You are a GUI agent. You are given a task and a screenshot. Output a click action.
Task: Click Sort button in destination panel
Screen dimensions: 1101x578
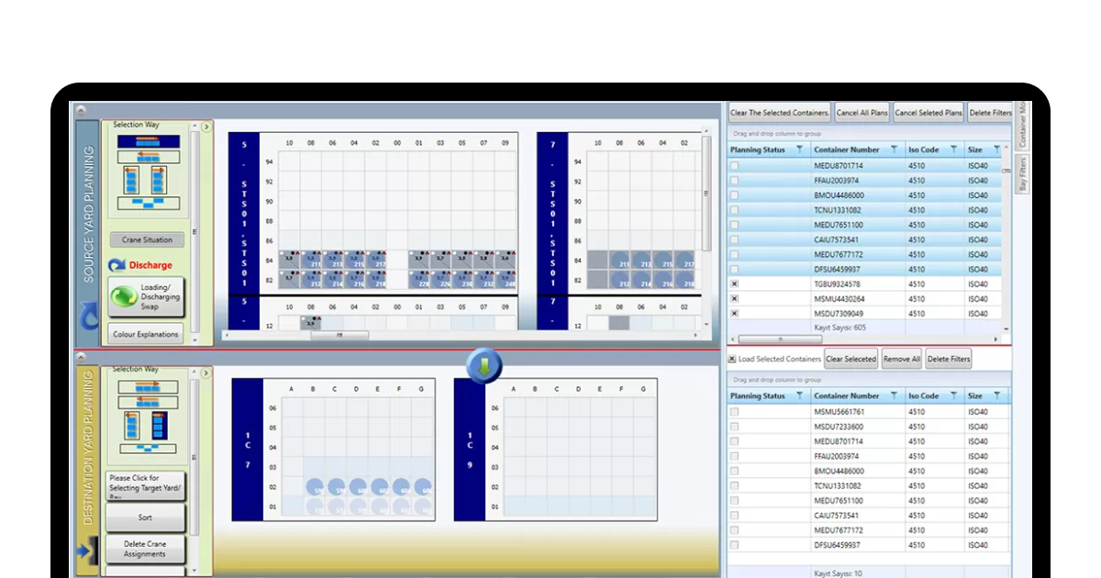[145, 517]
